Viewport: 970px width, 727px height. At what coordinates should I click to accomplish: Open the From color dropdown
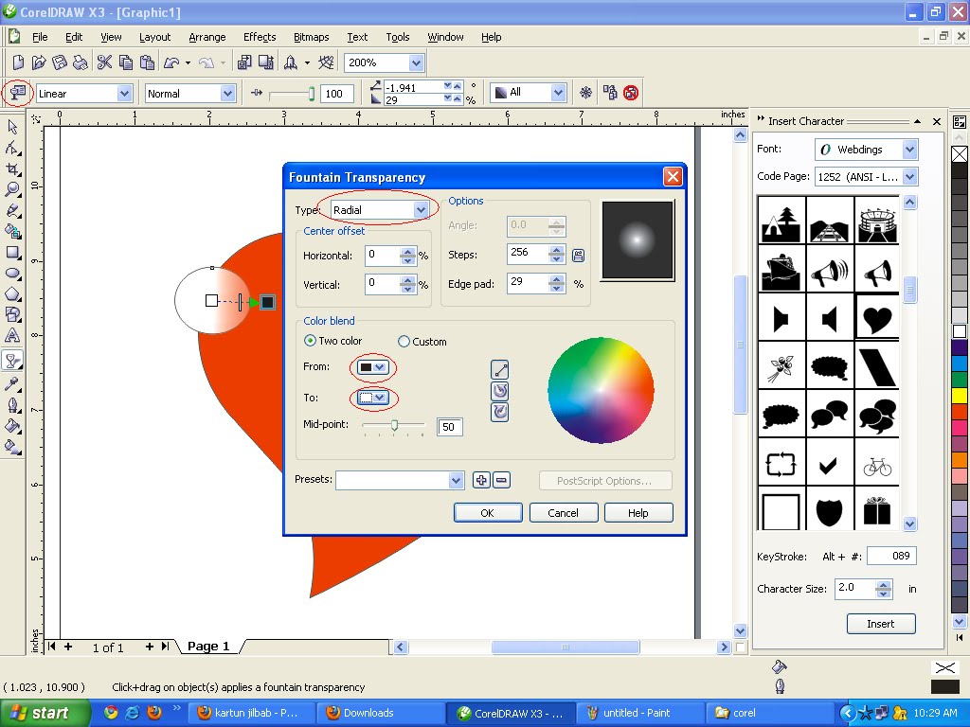(x=373, y=367)
